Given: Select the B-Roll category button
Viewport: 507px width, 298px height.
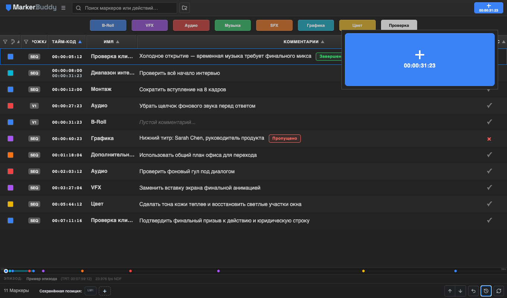Looking at the screenshot, I should tap(108, 25).
